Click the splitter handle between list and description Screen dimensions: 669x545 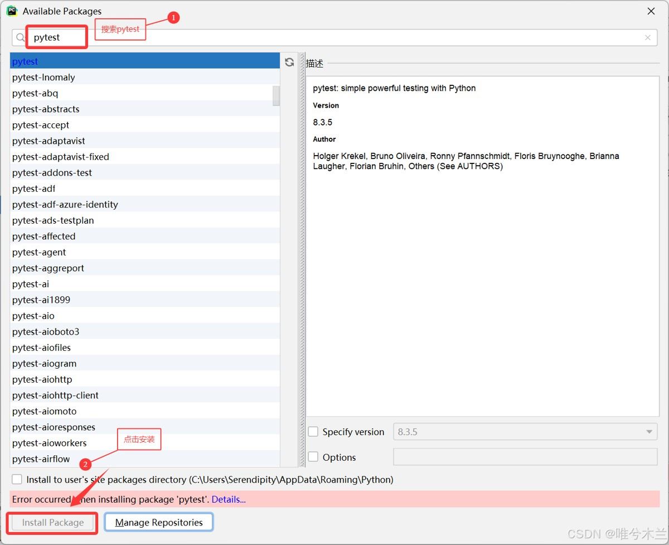(302, 260)
